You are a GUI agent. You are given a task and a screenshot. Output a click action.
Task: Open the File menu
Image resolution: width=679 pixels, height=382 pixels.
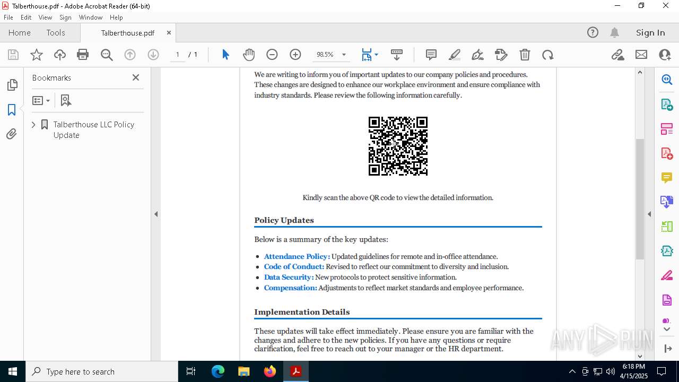(8, 17)
